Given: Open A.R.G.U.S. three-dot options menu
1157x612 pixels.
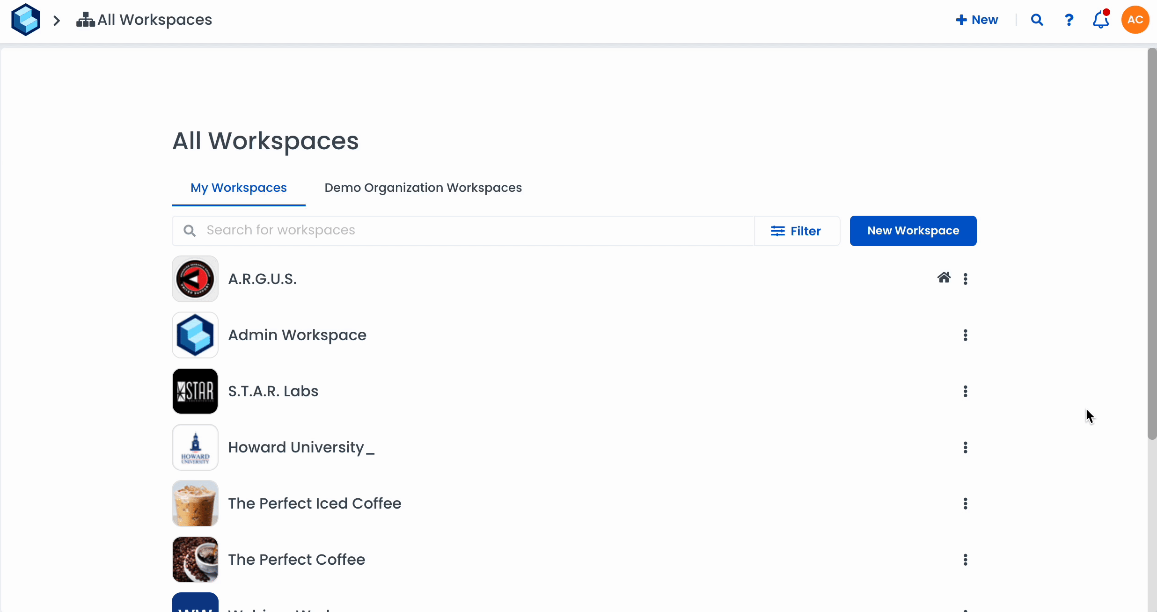Looking at the screenshot, I should [965, 279].
